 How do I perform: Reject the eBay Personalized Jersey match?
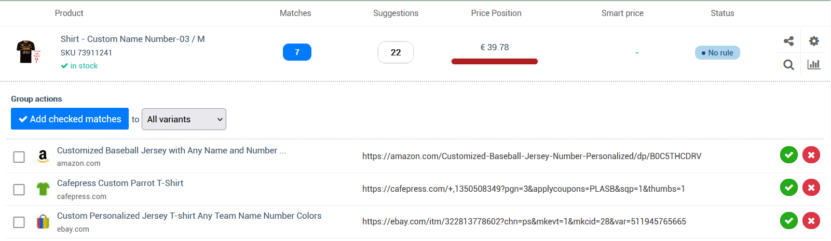click(811, 221)
